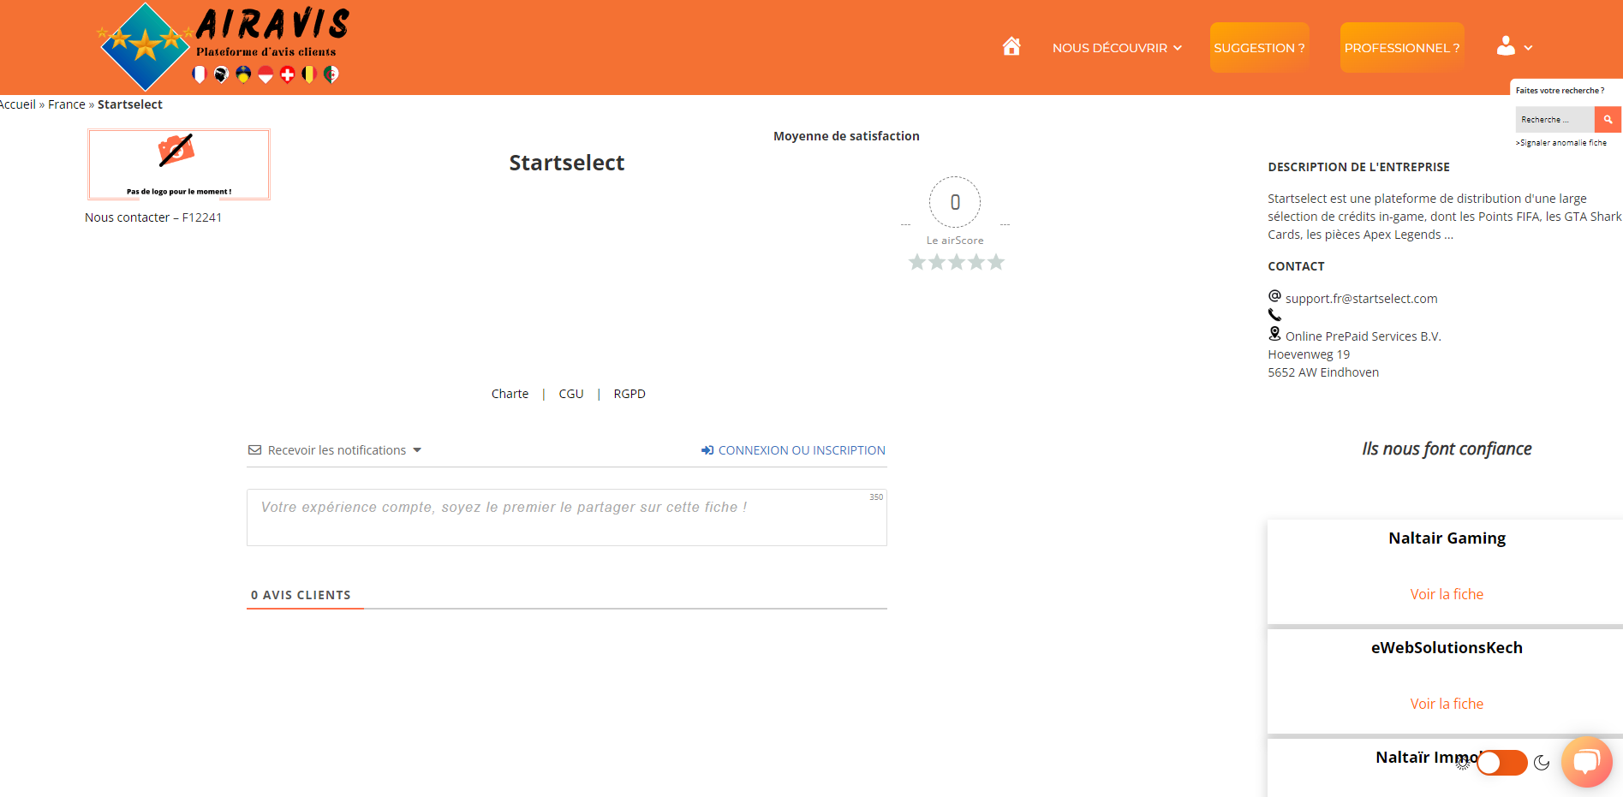Open the Suggestion ? menu item

coord(1259,48)
